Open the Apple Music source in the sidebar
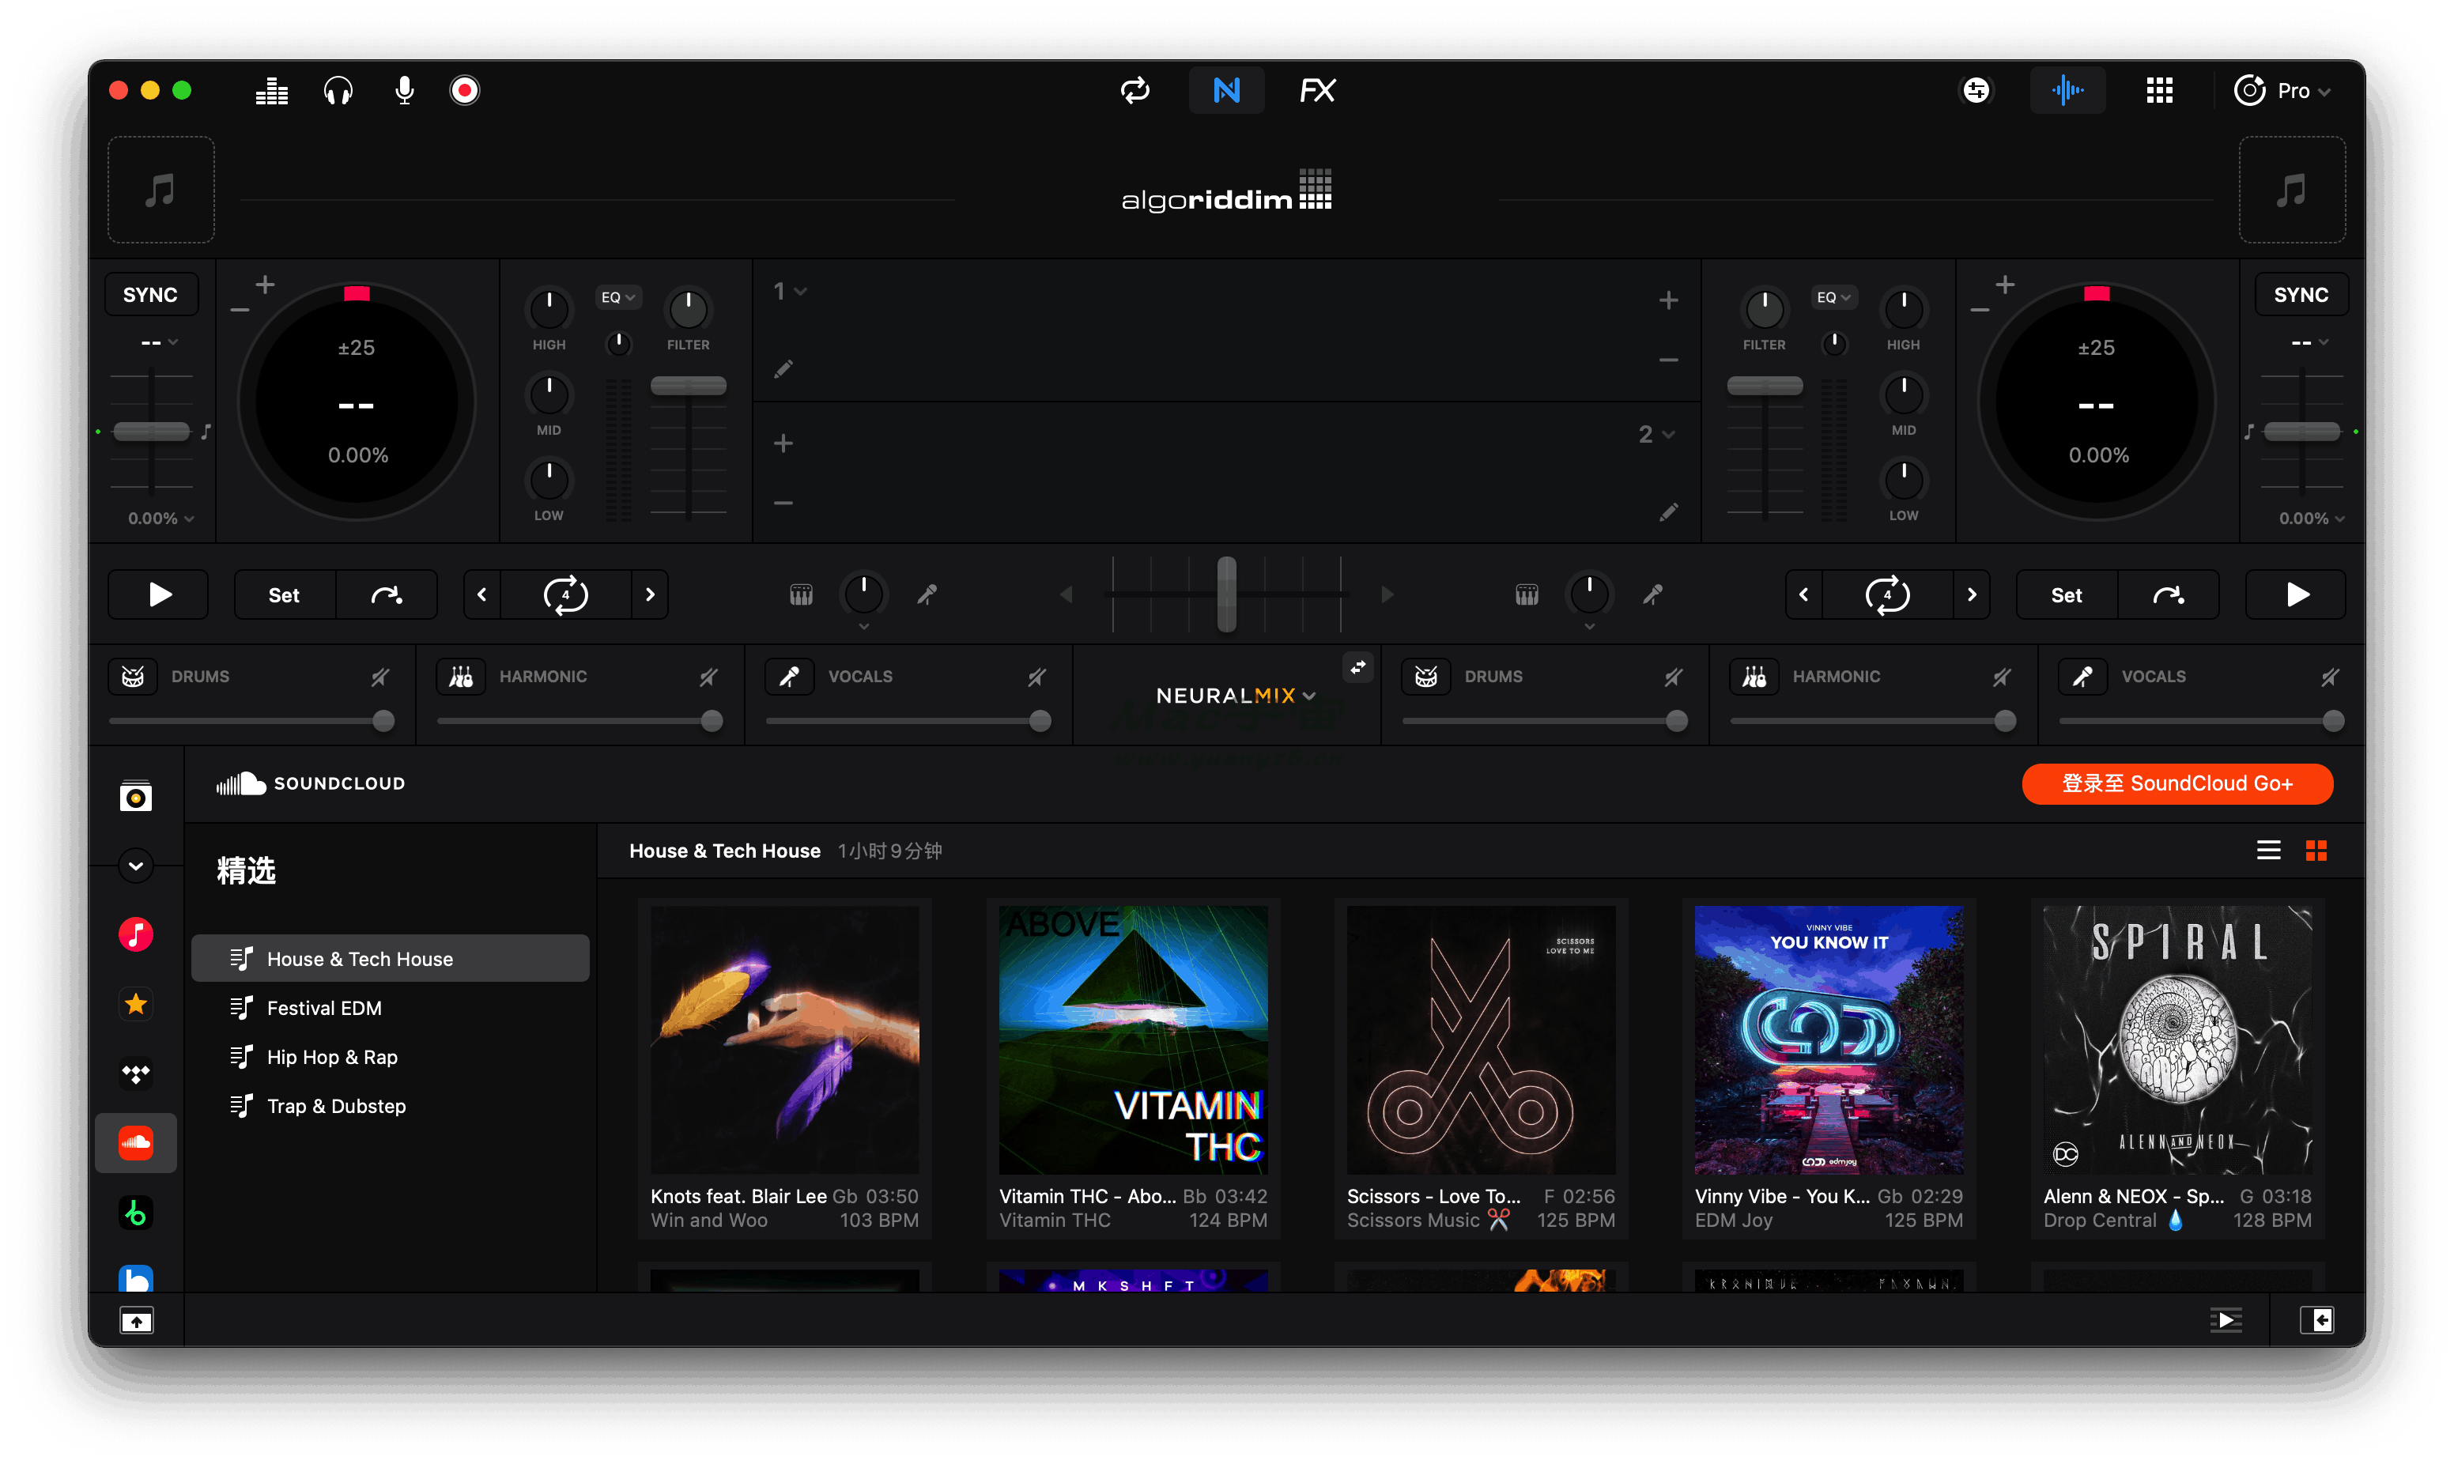Viewport: 2454px width, 1464px height. [135, 934]
